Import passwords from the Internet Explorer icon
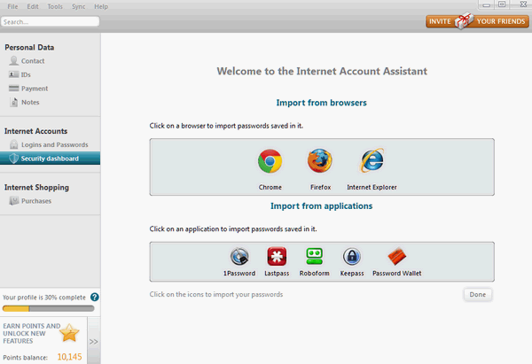The width and height of the screenshot is (532, 364). (x=372, y=160)
